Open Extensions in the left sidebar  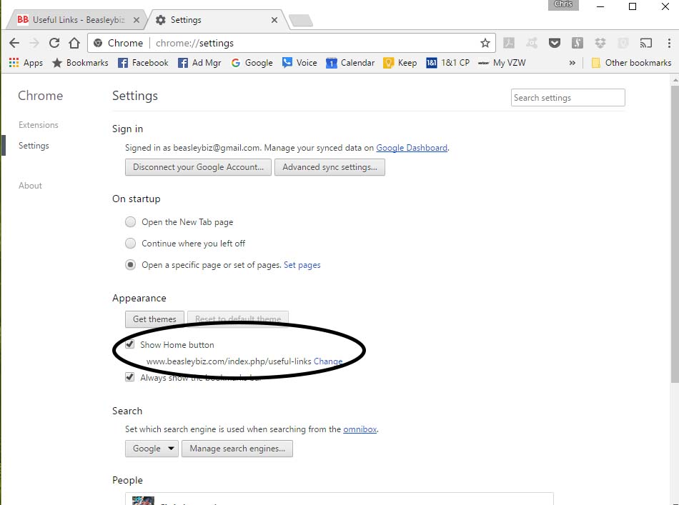(x=39, y=125)
